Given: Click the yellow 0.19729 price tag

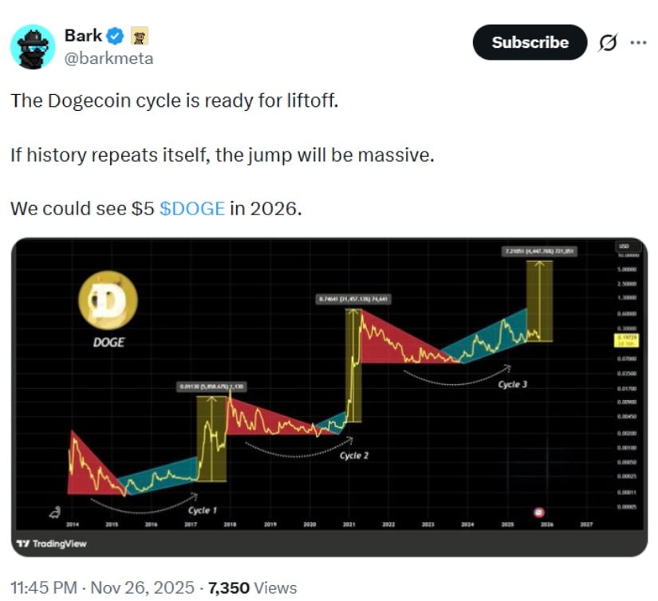Looking at the screenshot, I should (628, 341).
